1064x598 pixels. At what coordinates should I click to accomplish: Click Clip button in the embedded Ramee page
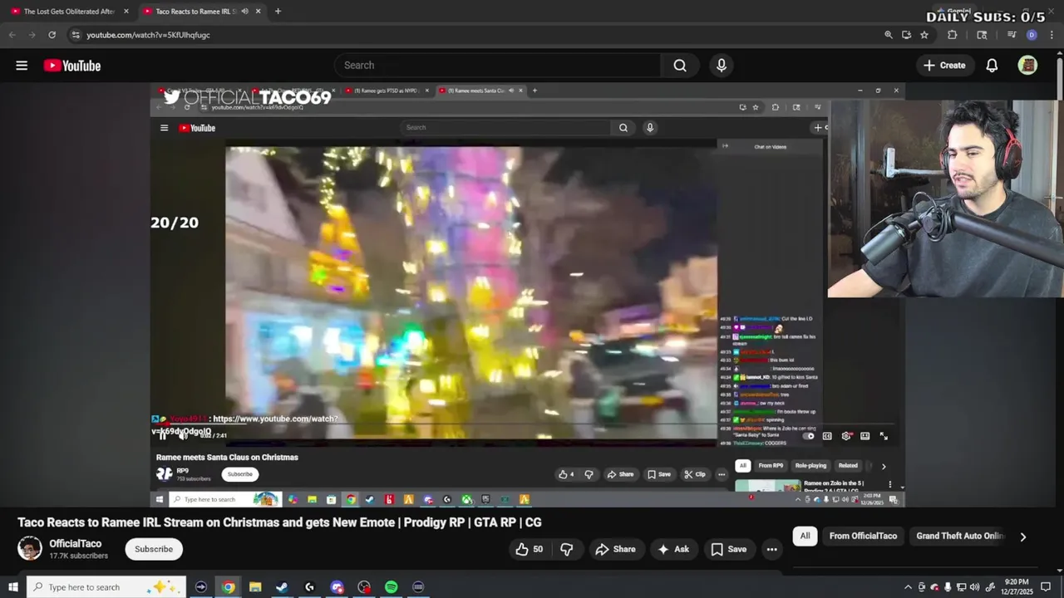pyautogui.click(x=695, y=474)
